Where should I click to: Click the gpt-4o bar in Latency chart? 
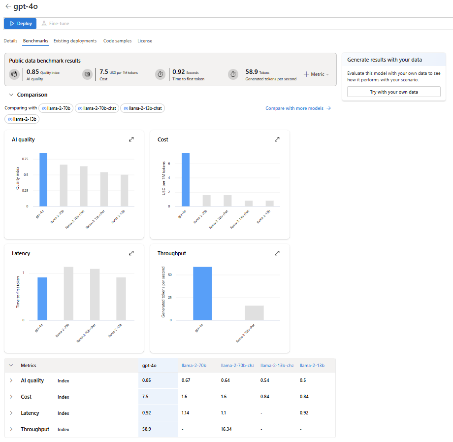[x=42, y=299]
